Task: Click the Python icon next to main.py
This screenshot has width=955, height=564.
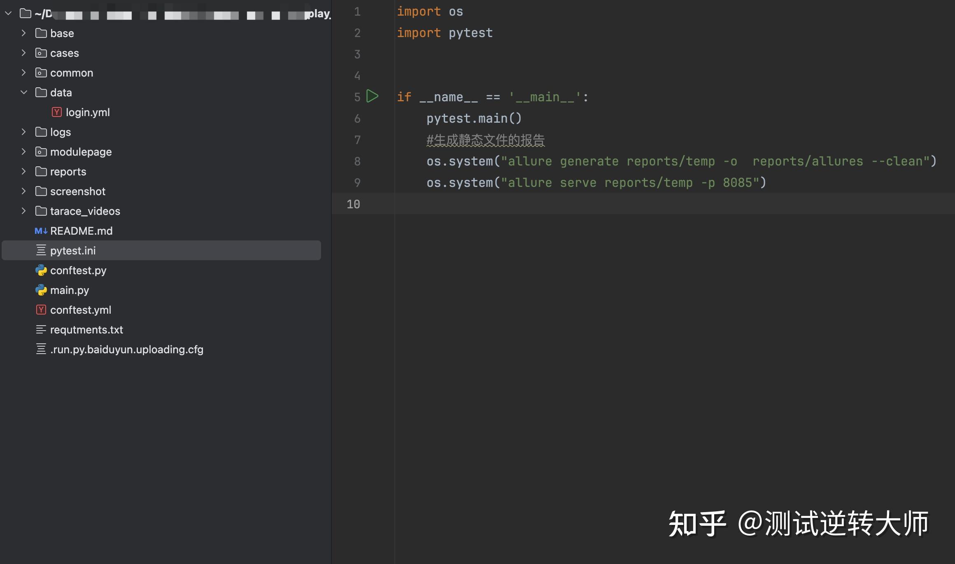Action: 41,290
